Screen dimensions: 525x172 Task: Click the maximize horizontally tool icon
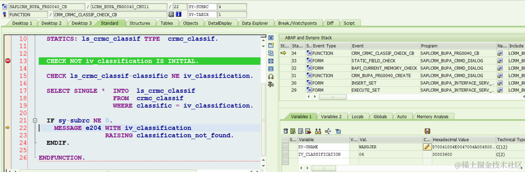pyautogui.click(x=271, y=69)
